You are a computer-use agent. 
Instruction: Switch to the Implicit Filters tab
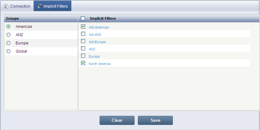[56, 6]
